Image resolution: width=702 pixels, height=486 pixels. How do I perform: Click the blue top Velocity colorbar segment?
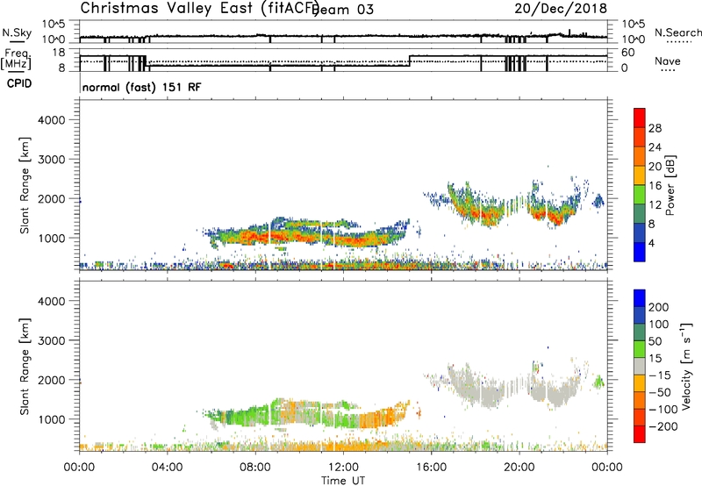(x=640, y=298)
